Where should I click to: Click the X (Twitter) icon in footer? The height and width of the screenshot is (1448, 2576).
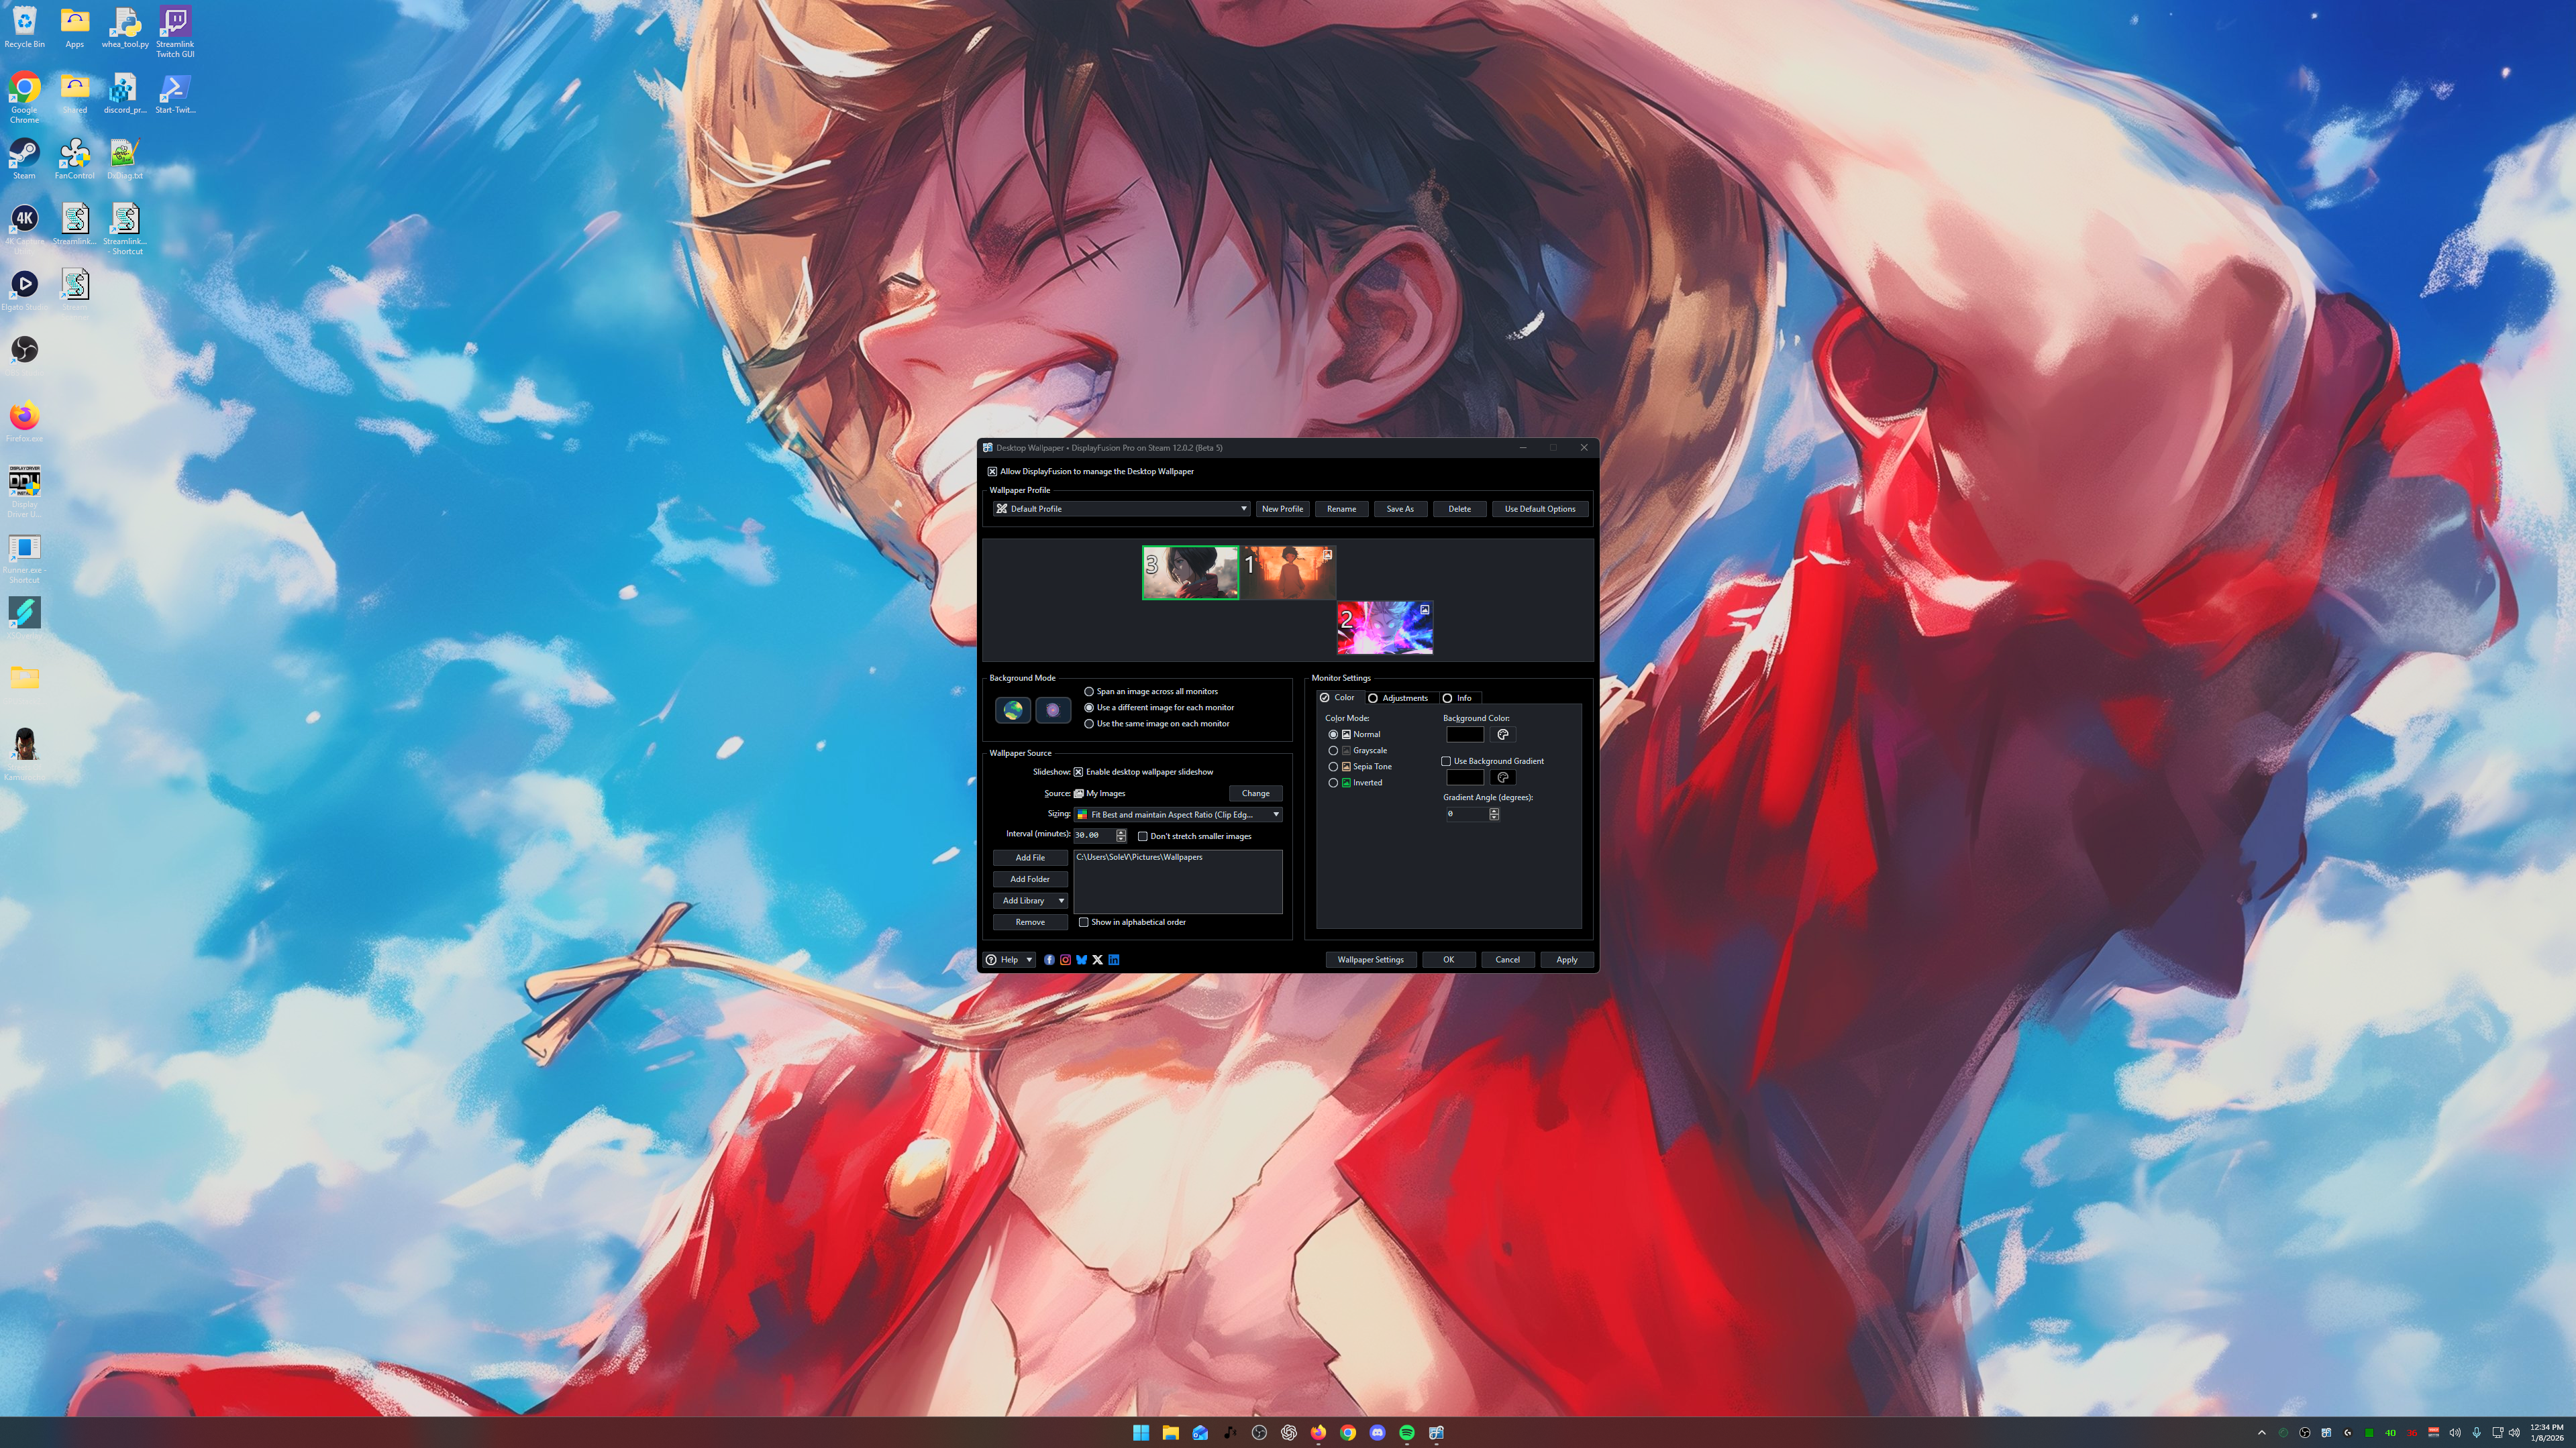[1097, 959]
